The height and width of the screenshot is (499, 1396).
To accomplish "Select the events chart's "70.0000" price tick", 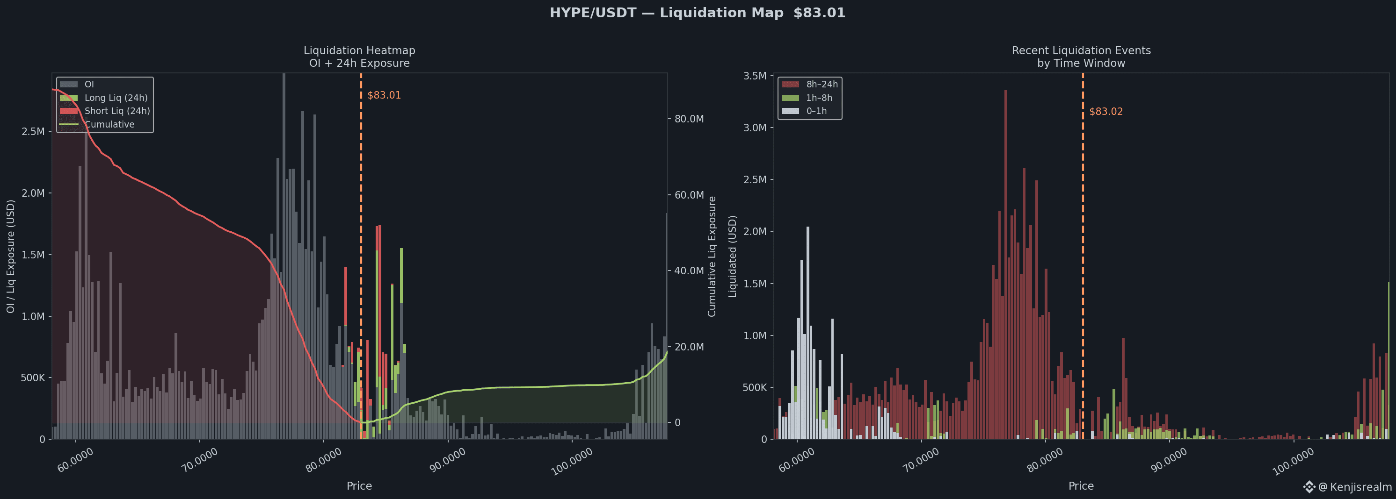I will [921, 460].
